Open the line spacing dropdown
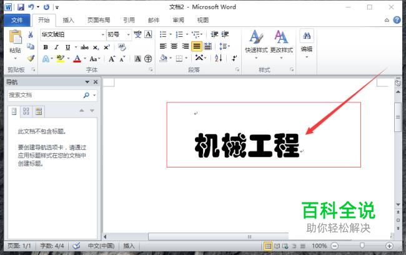The image size is (406, 255). pyautogui.click(x=224, y=46)
